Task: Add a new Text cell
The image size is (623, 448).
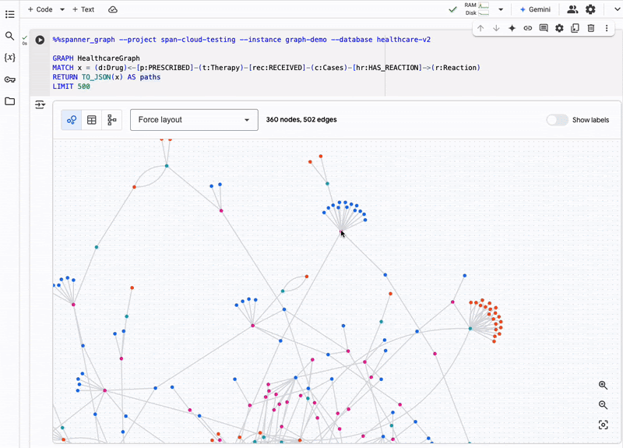Action: pyautogui.click(x=83, y=9)
